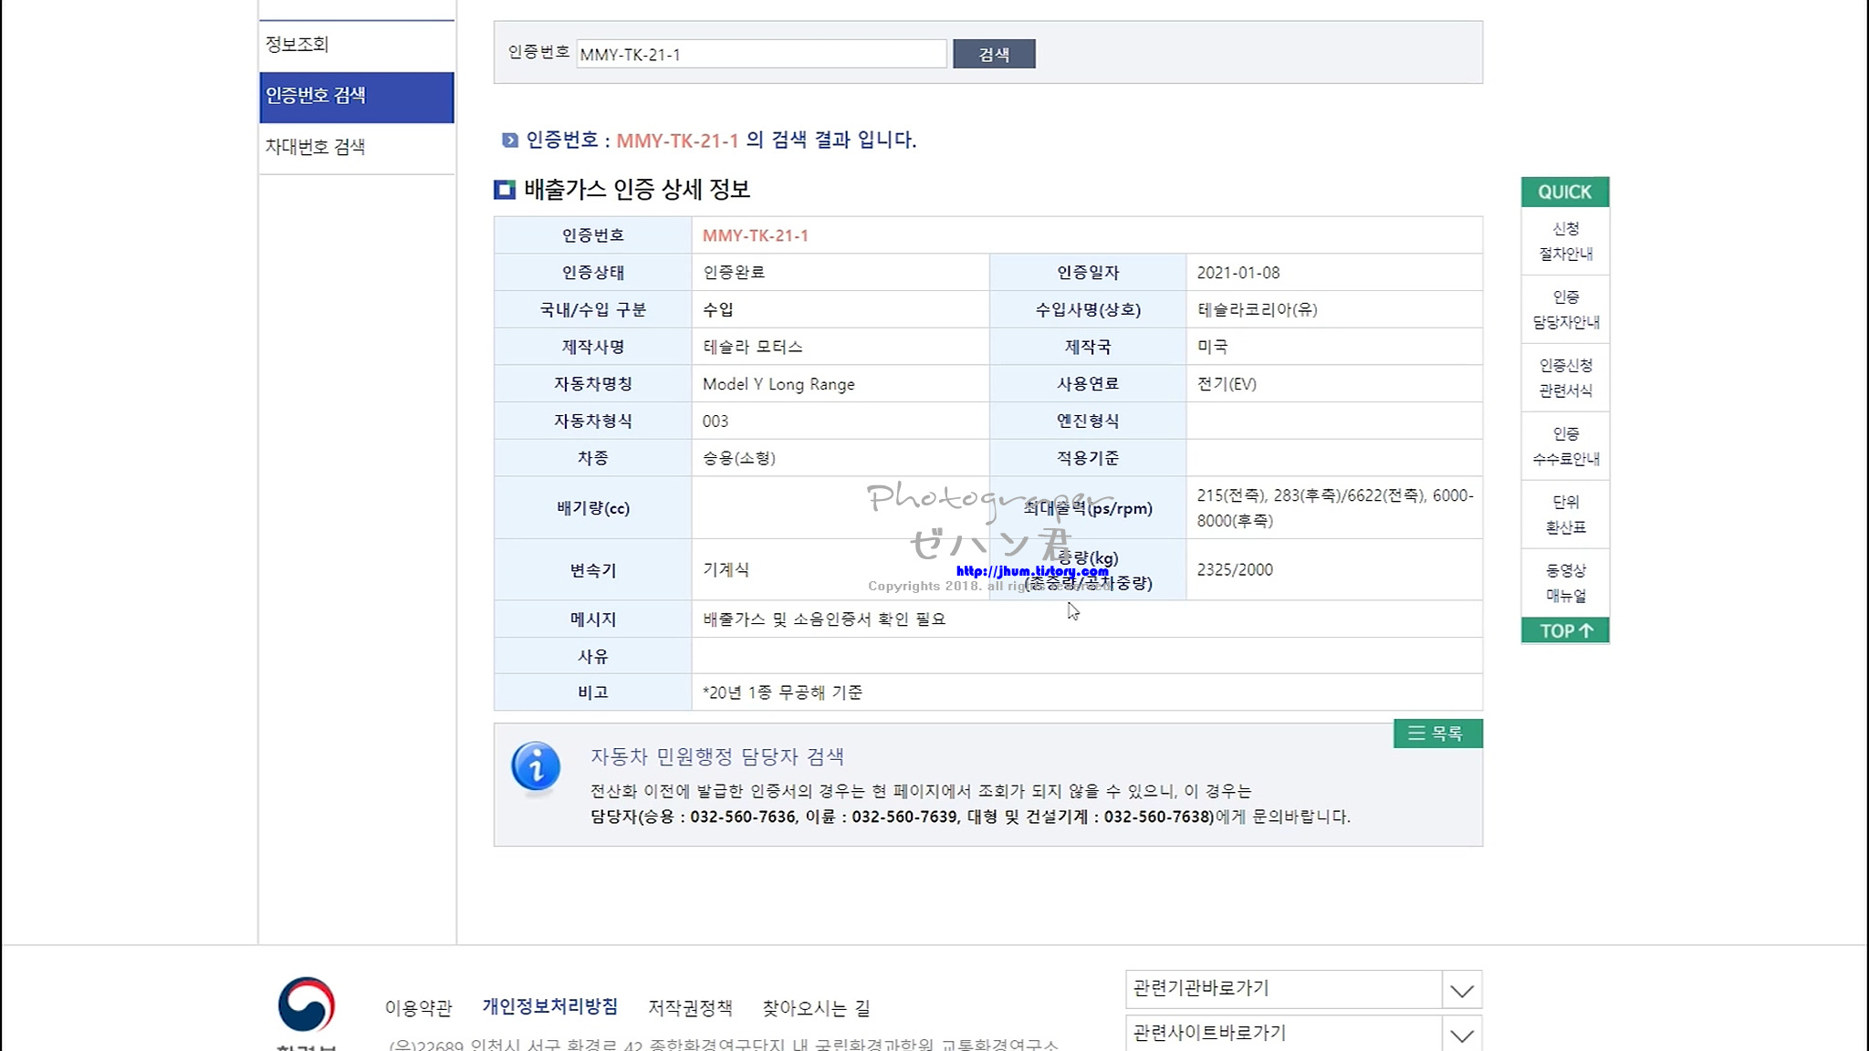
Task: Click the 목록 list button
Action: tap(1437, 734)
